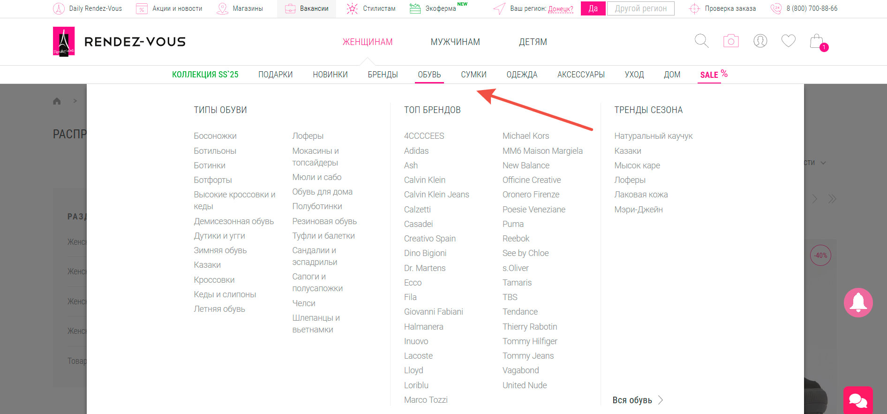Screen dimensions: 887x414
Task: Open the New Balance brand link
Action: click(526, 166)
